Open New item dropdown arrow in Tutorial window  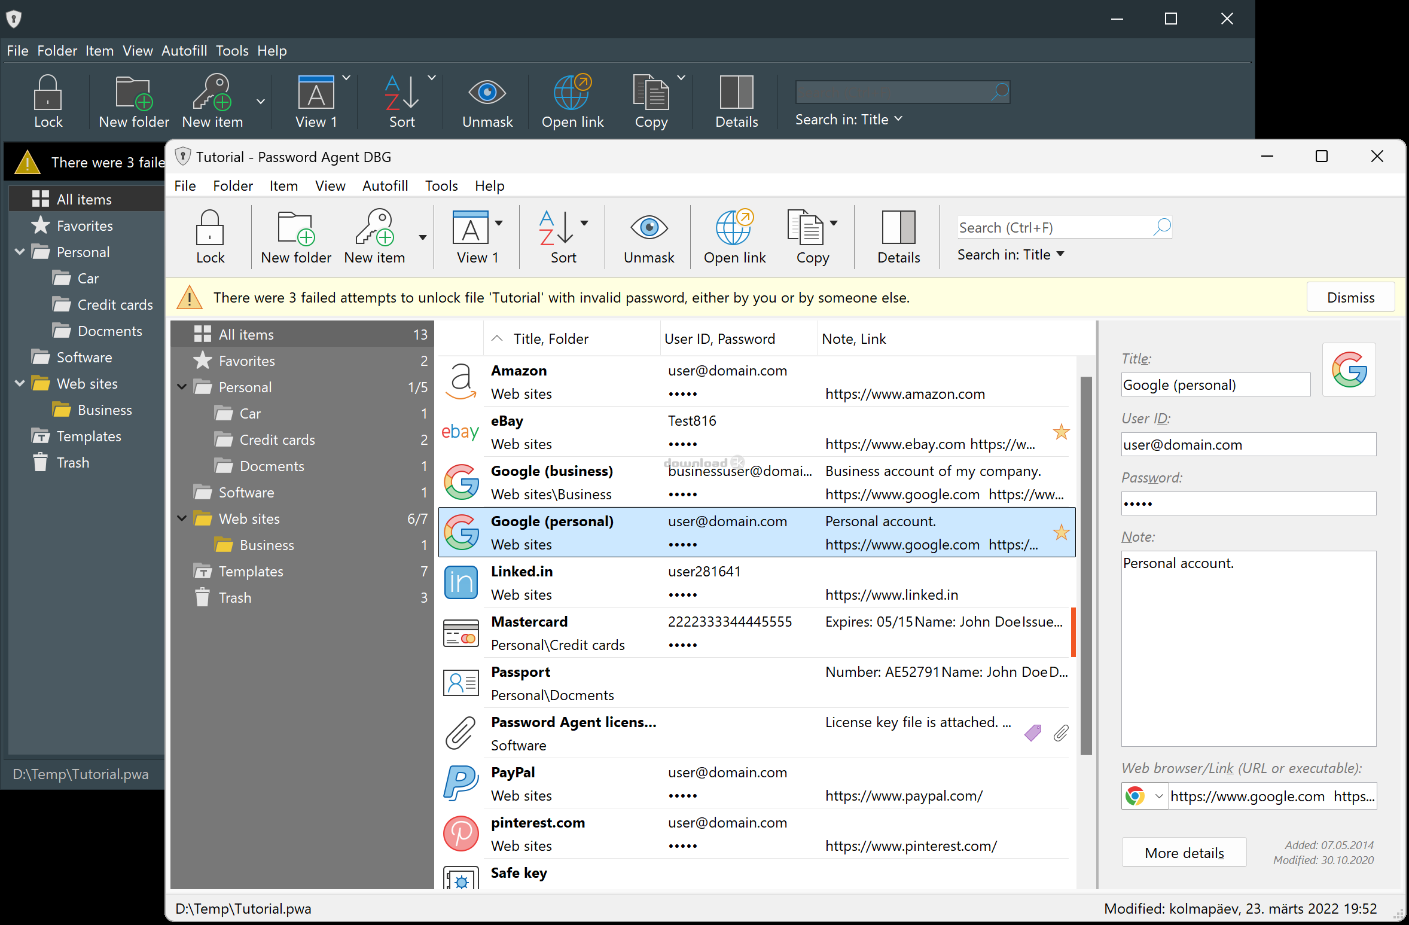(423, 237)
